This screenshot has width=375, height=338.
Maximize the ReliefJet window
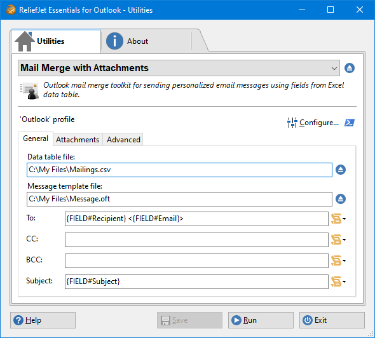coord(331,10)
